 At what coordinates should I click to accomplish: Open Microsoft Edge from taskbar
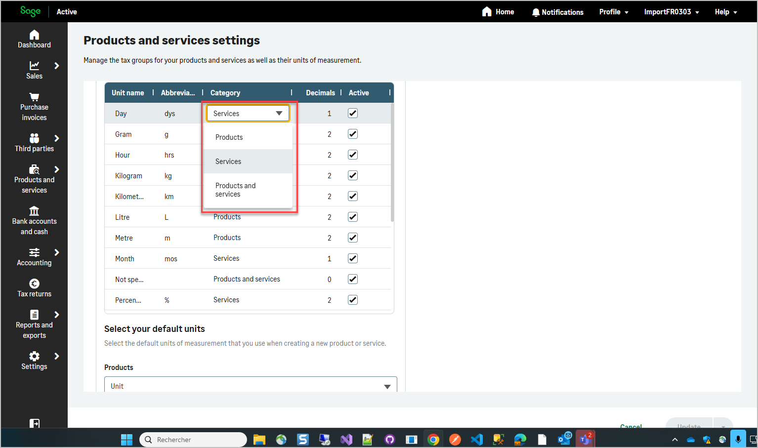[x=520, y=439]
